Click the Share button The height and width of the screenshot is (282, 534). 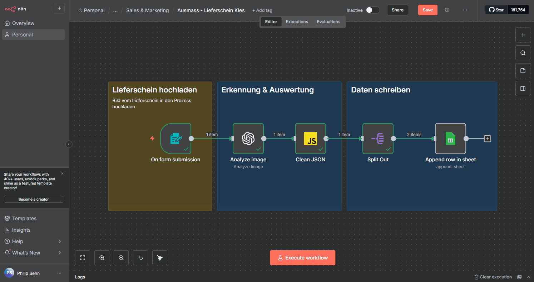click(x=397, y=10)
